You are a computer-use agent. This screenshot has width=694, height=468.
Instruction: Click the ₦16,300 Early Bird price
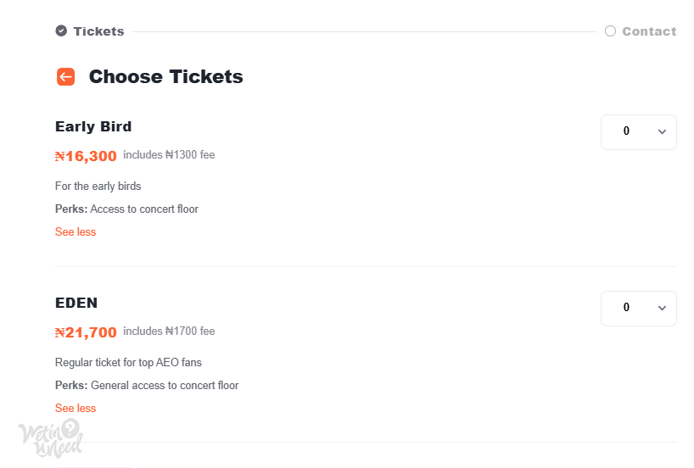tap(86, 156)
